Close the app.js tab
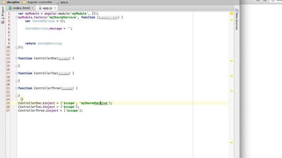The width and height of the screenshot is (282, 158). (x=55, y=8)
